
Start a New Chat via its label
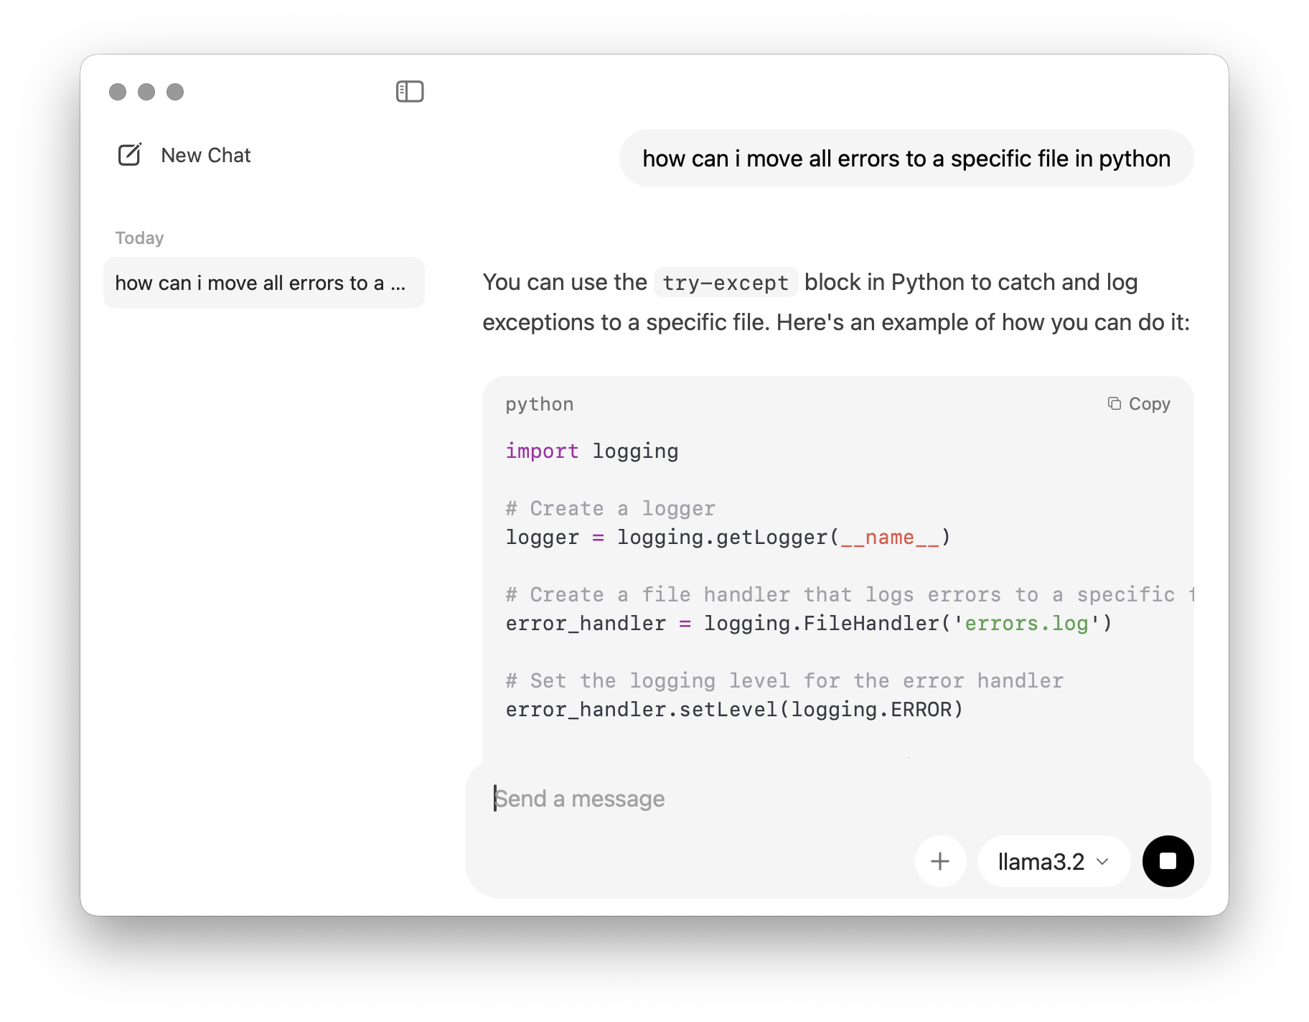[205, 156]
